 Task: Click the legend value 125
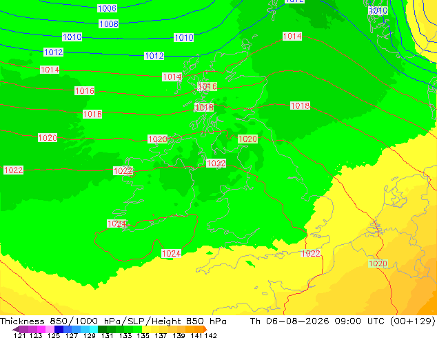coord(54,335)
